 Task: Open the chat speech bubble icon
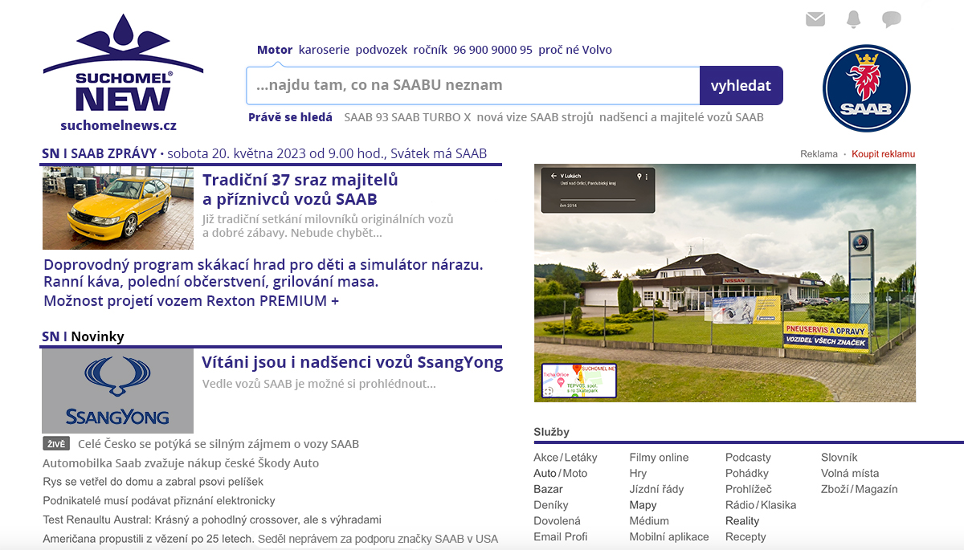[891, 19]
